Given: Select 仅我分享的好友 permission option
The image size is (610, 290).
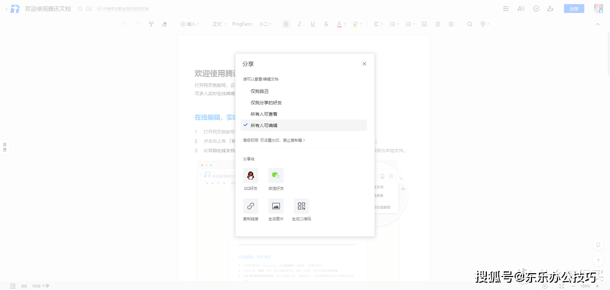Looking at the screenshot, I should 266,102.
